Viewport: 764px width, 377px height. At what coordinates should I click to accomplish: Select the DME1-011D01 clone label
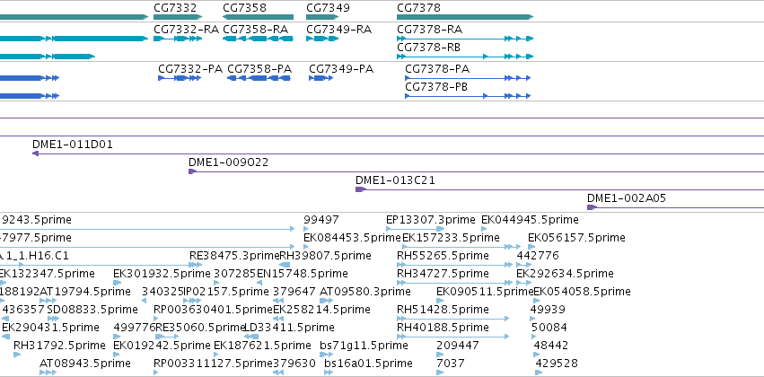point(73,145)
